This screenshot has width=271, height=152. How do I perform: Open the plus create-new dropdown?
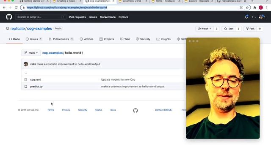click(253, 17)
